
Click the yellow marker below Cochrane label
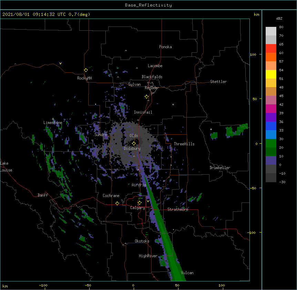[117, 203]
